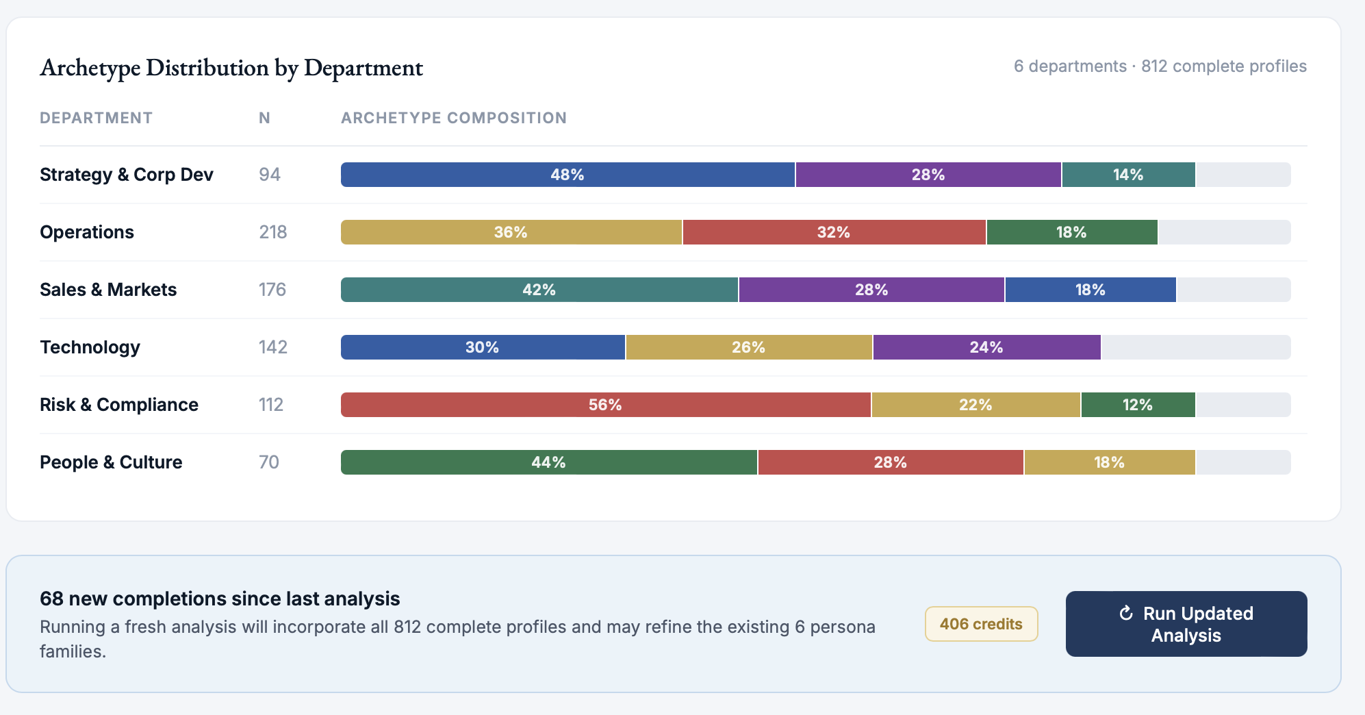
Task: Open the Strategy & Corp Dev department
Action: click(126, 175)
